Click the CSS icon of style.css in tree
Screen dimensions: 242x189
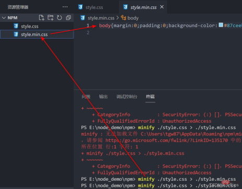point(16,26)
